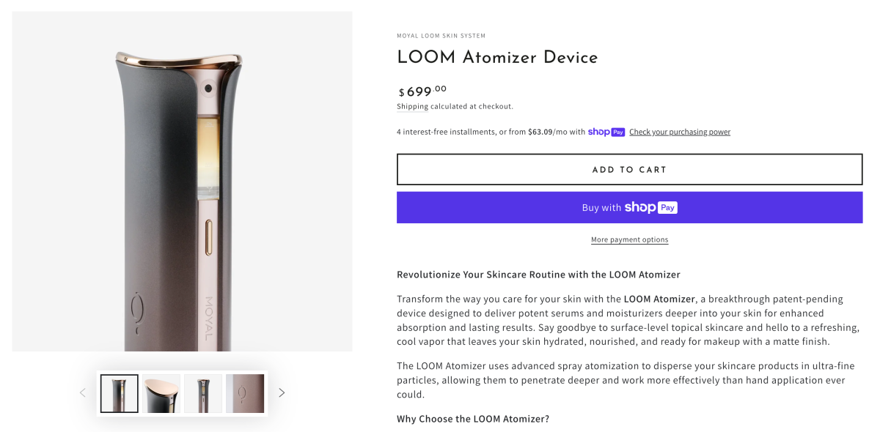The height and width of the screenshot is (432, 880).
Task: Select thumbnail showing the rose-gold top cap
Action: 161,394
